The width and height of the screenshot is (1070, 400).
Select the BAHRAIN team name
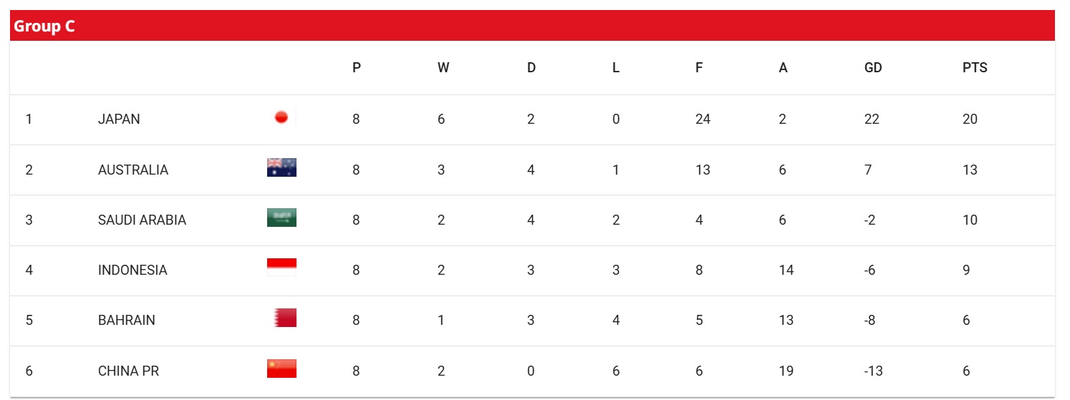(x=127, y=320)
